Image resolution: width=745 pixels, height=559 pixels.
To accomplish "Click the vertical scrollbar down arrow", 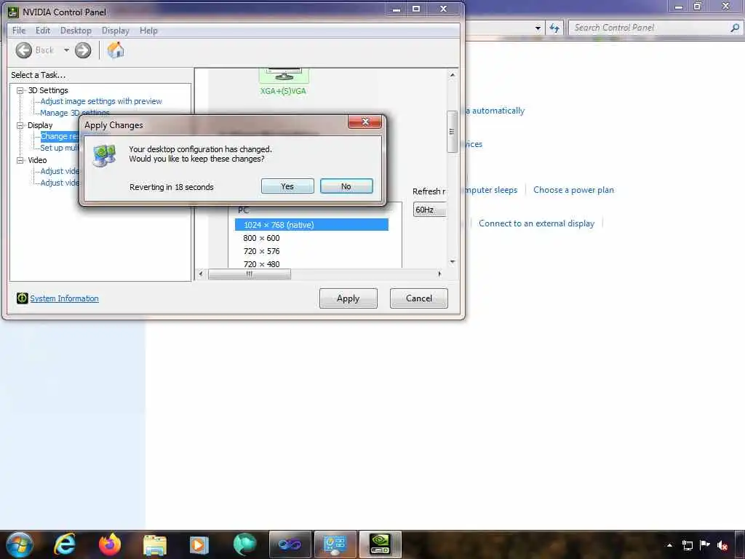I will [453, 262].
